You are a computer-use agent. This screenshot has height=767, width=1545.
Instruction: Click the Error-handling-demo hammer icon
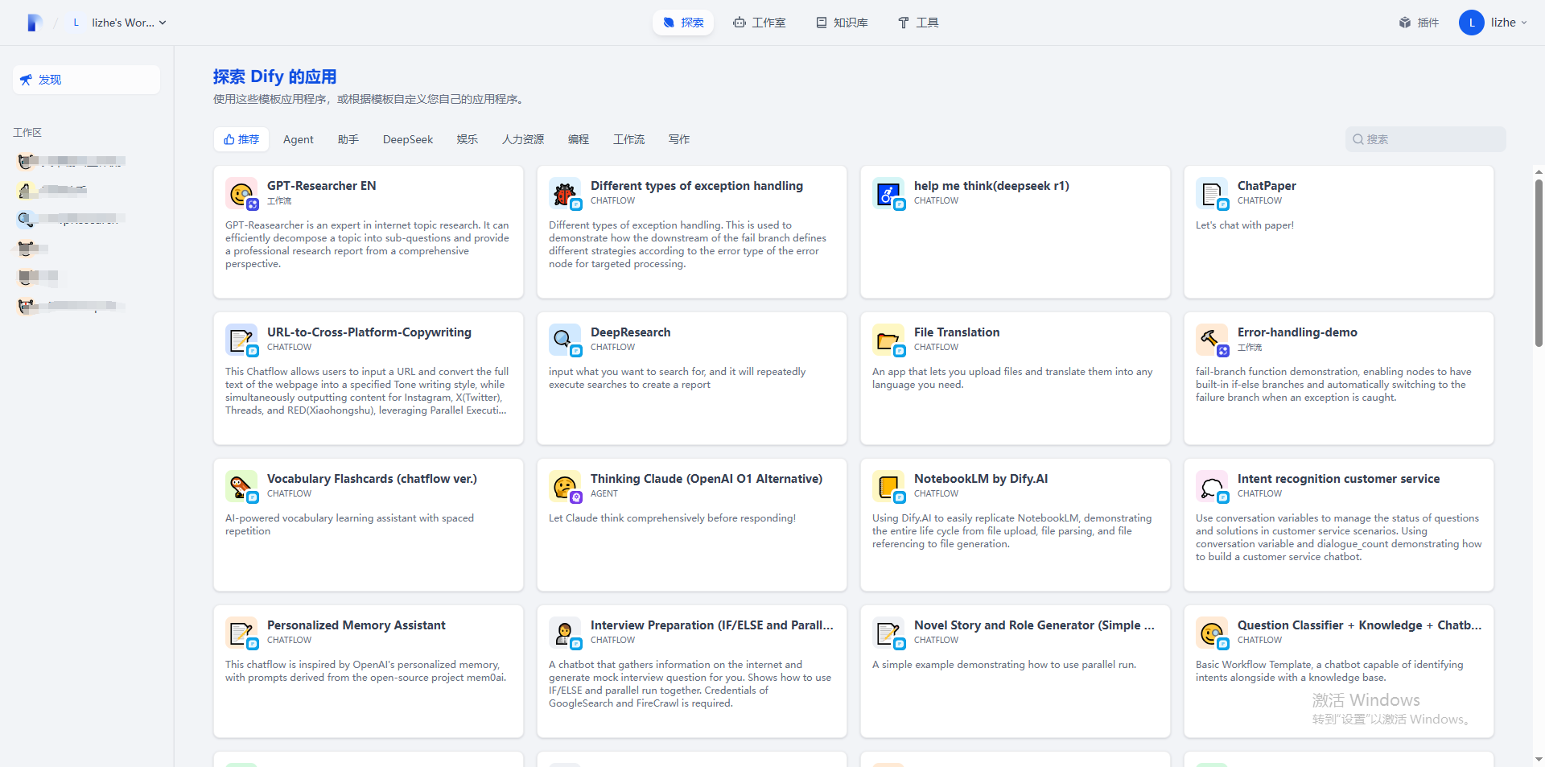coord(1212,340)
